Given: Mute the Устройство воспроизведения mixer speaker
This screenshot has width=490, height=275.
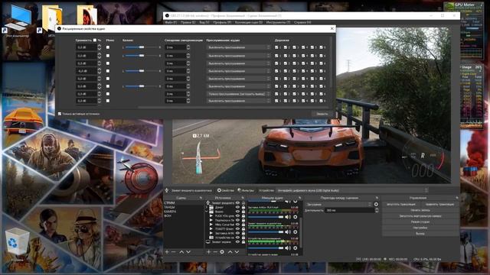Looking at the screenshot, I should 288,247.
